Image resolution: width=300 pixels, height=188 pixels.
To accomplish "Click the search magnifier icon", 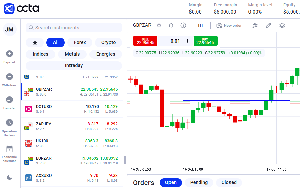I will click(x=31, y=28).
